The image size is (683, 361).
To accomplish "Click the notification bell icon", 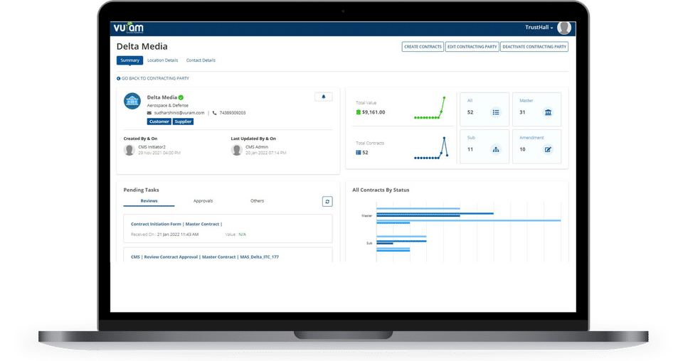I will pyautogui.click(x=323, y=97).
